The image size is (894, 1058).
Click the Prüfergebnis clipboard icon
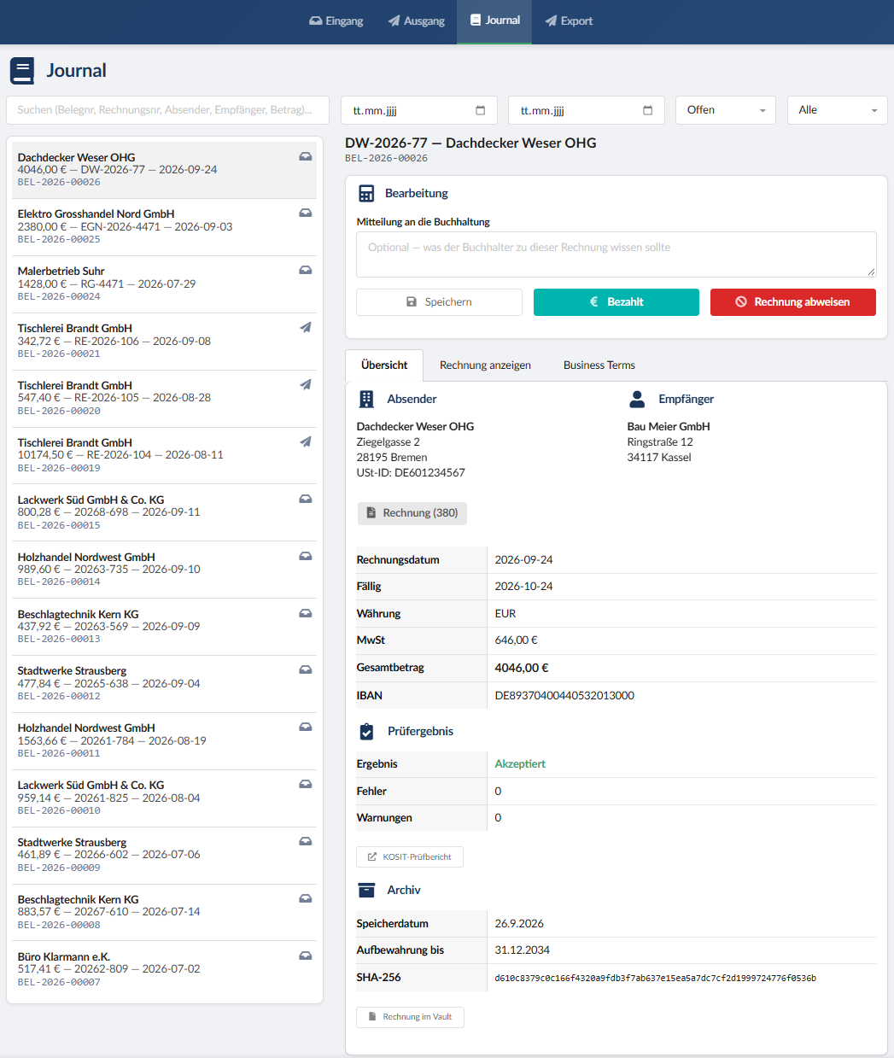click(x=366, y=732)
